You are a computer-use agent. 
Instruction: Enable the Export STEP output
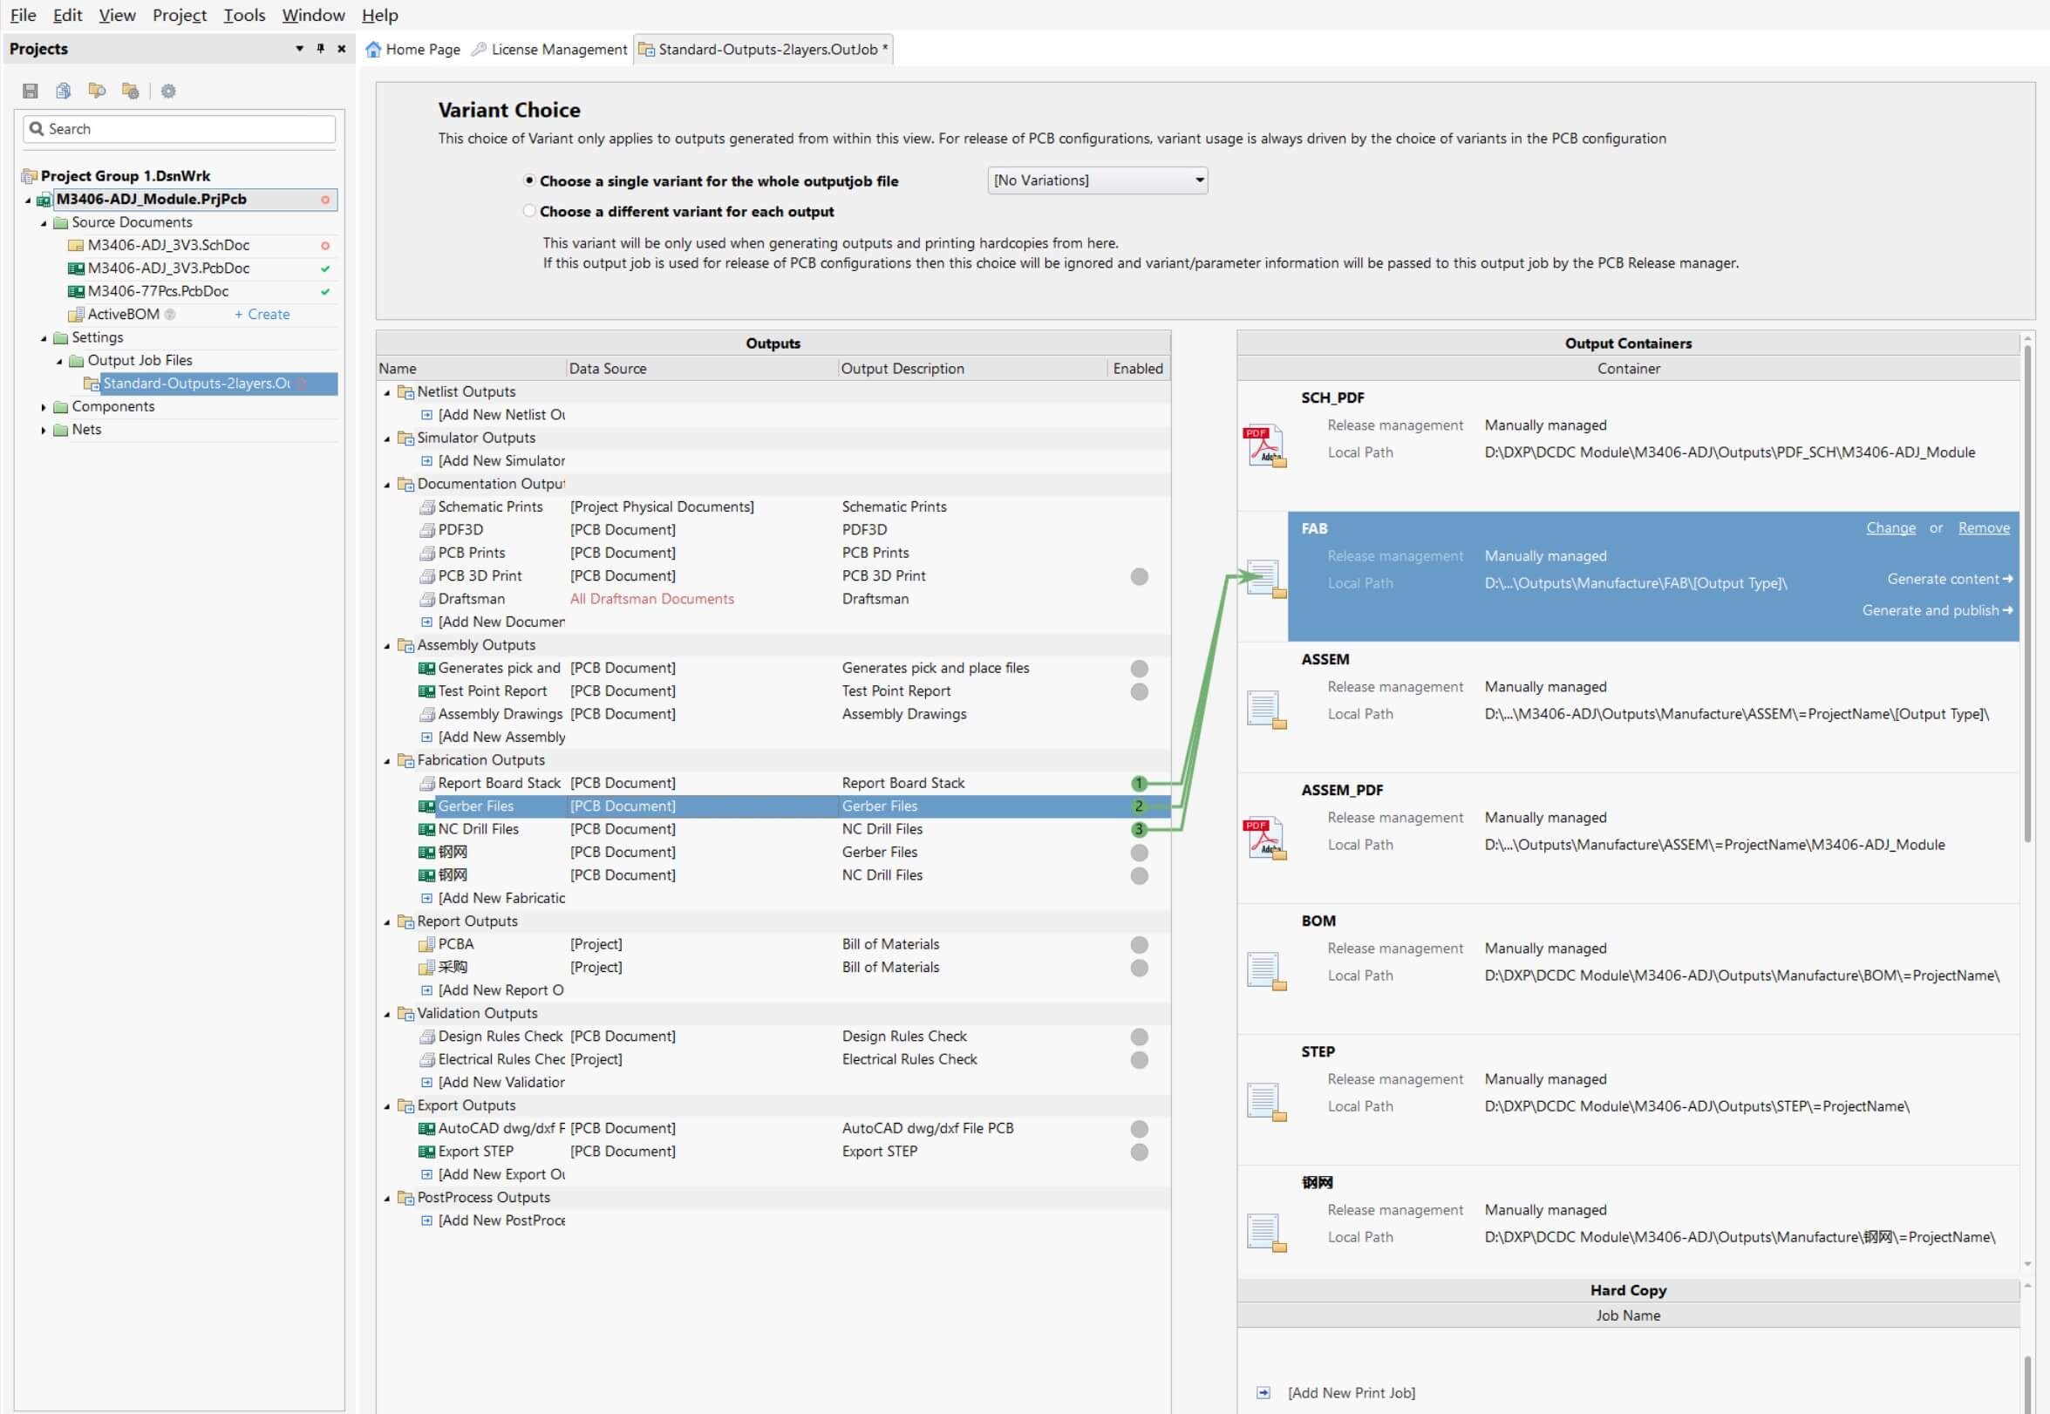[x=1140, y=1152]
